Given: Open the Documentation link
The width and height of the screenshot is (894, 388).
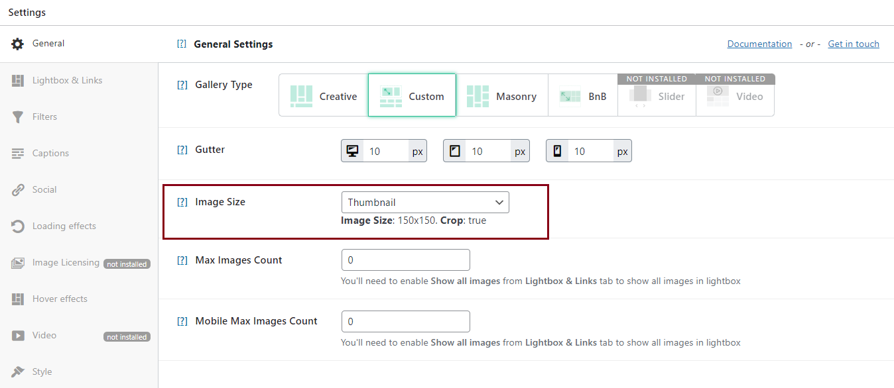Looking at the screenshot, I should coord(759,44).
